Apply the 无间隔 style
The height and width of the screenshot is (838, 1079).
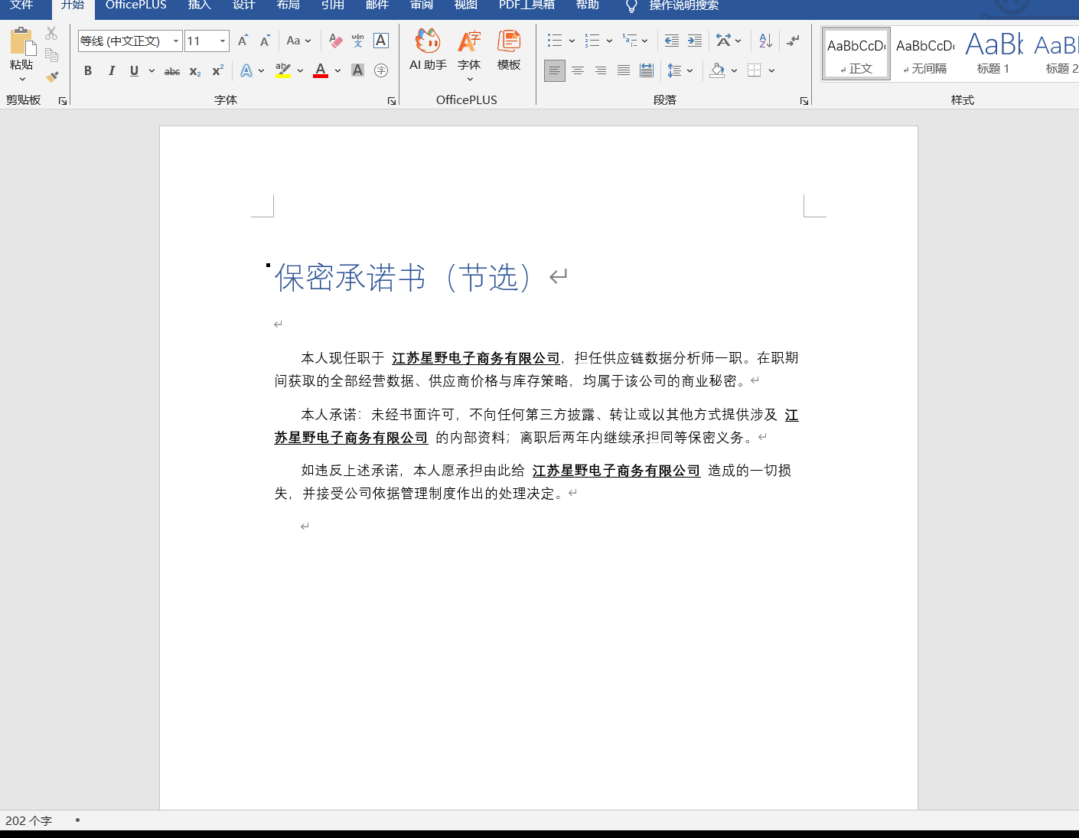click(925, 54)
